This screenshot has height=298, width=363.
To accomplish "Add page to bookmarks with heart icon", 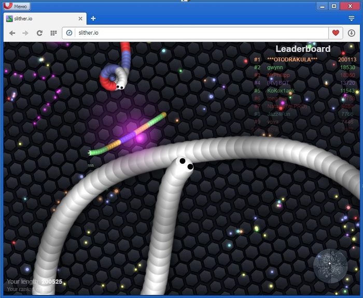I will pos(336,33).
